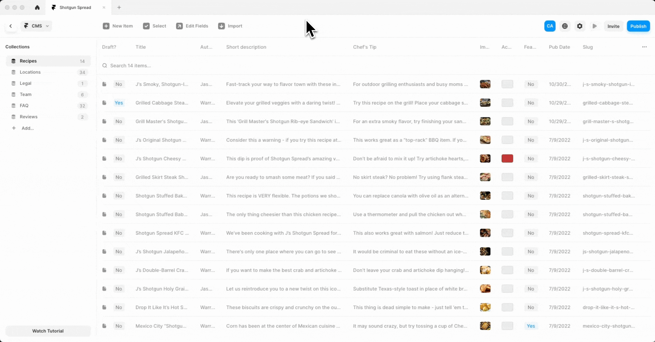Toggle Draft value No for J's Smoky Shotgun

(119, 84)
